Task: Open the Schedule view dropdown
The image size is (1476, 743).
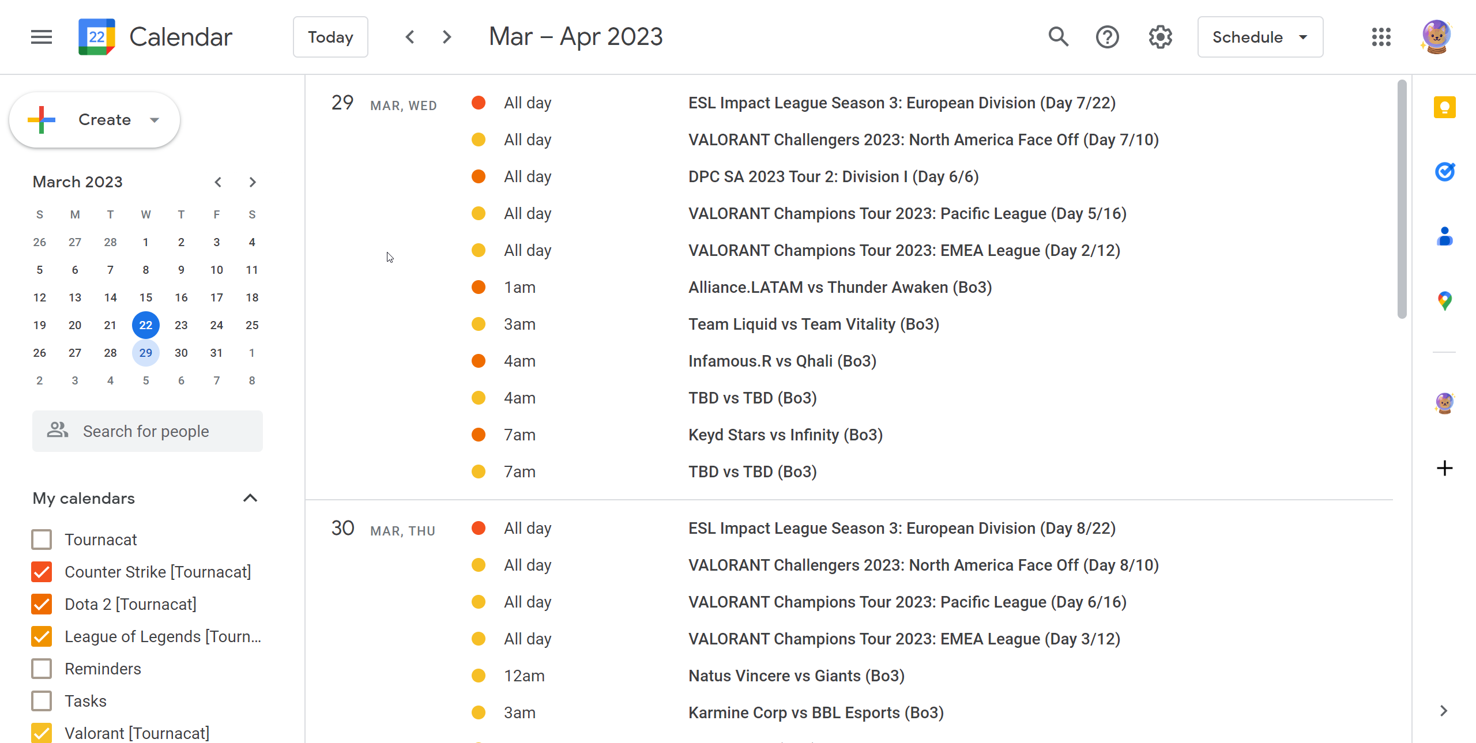Action: 1260,37
